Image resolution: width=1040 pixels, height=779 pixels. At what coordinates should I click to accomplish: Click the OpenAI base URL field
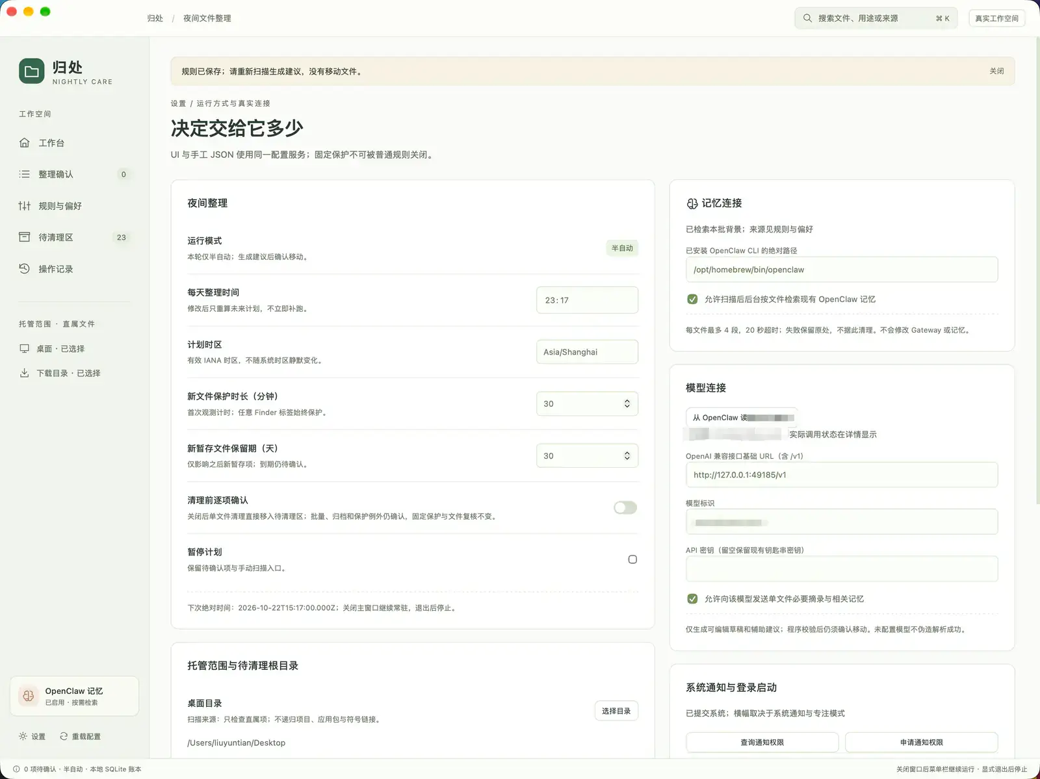click(x=842, y=475)
